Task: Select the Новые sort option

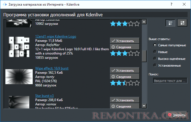Action: 155,52
